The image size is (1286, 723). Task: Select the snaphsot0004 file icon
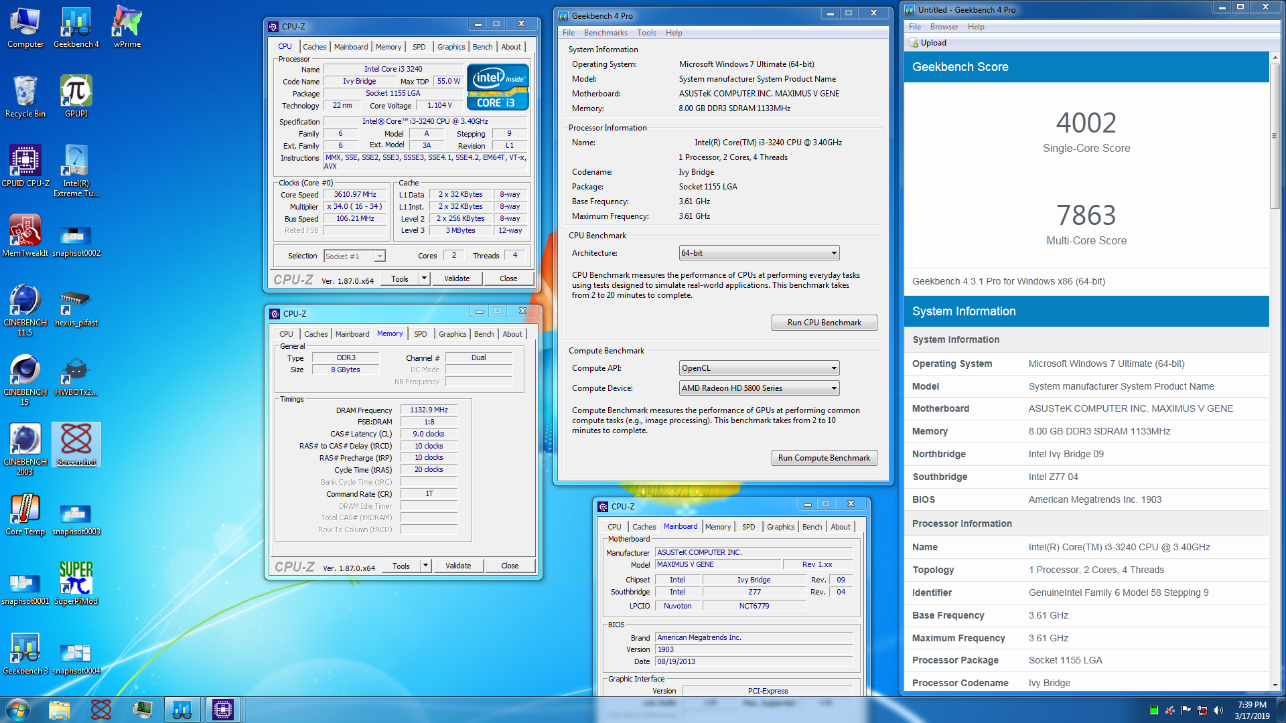(76, 660)
